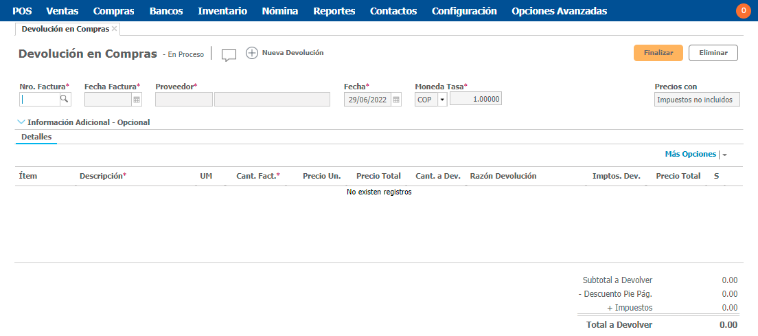
Task: Click the orange notification badge
Action: [x=743, y=11]
